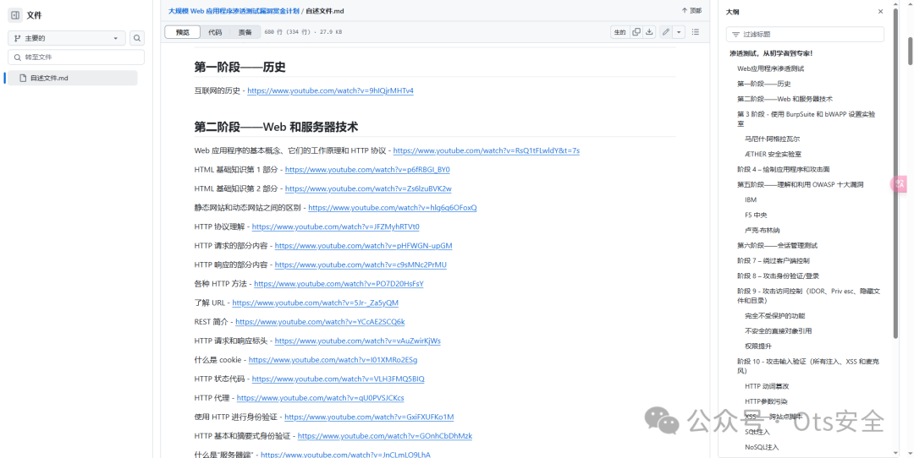Go to outline item 马尼什·阿格拉瓦尔
914x458 pixels.
click(772, 139)
